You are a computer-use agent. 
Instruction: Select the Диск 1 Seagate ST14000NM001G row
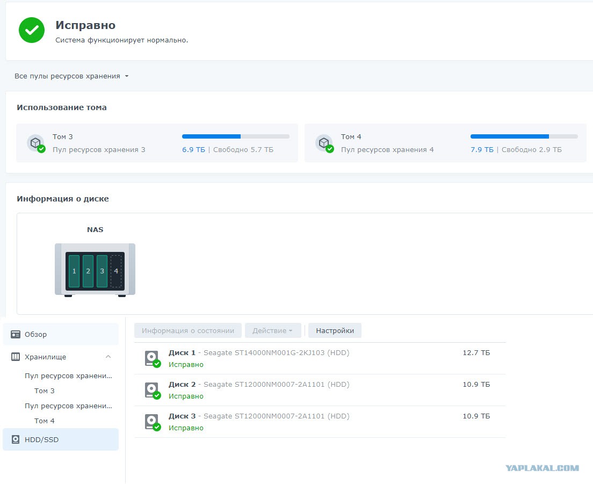click(320, 358)
